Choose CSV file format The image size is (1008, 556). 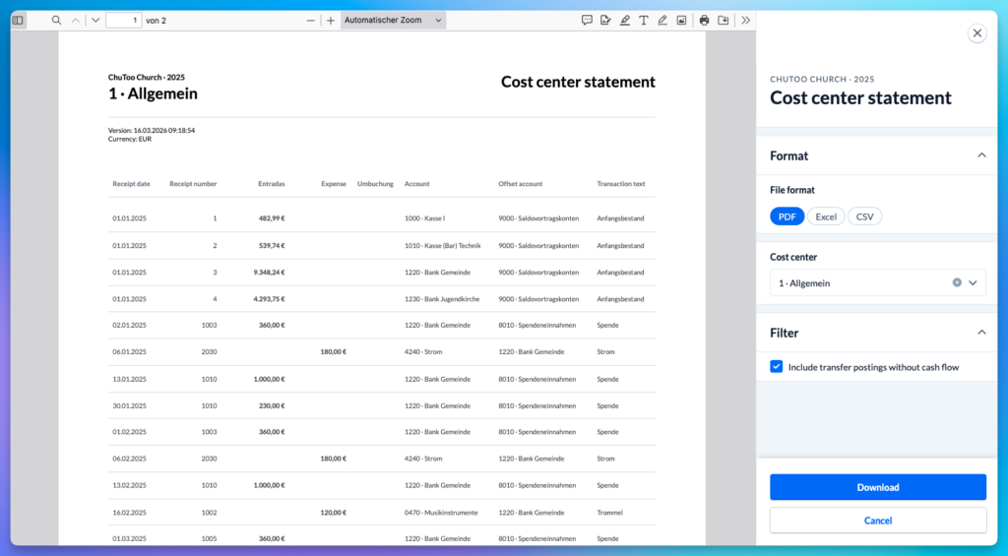pos(864,216)
